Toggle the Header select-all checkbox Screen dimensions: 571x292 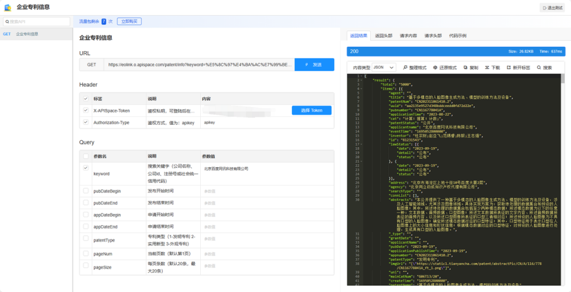pos(85,99)
